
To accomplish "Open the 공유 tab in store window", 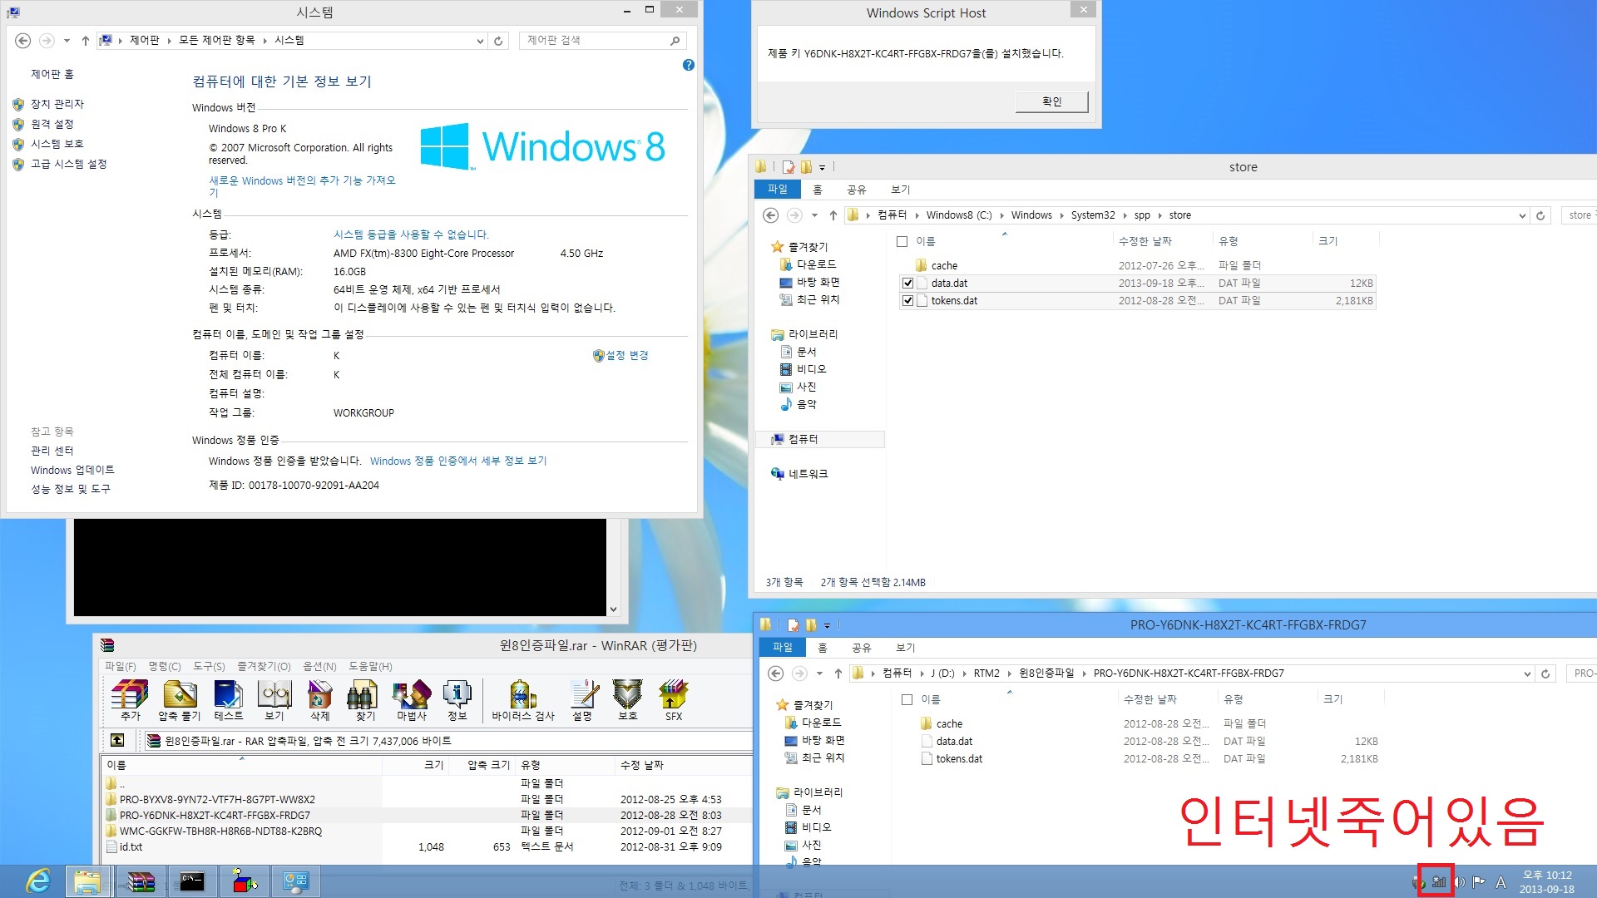I will pos(856,190).
